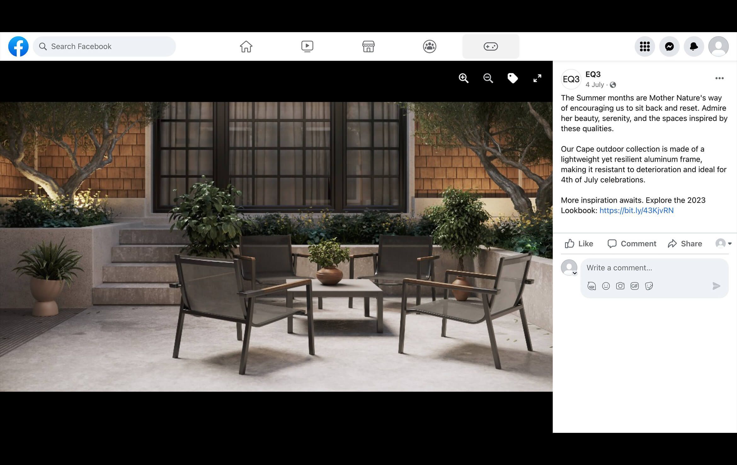Viewport: 737px width, 465px height.
Task: Insert an emoji into the comment
Action: click(606, 286)
